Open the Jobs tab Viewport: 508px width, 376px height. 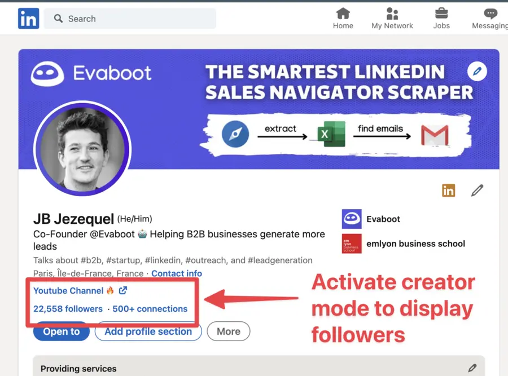[441, 19]
